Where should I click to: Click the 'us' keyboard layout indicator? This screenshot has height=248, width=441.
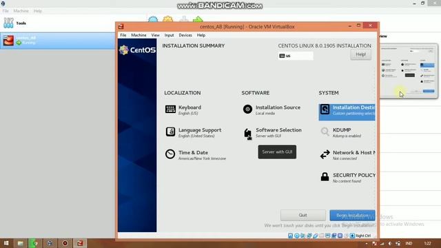296,56
